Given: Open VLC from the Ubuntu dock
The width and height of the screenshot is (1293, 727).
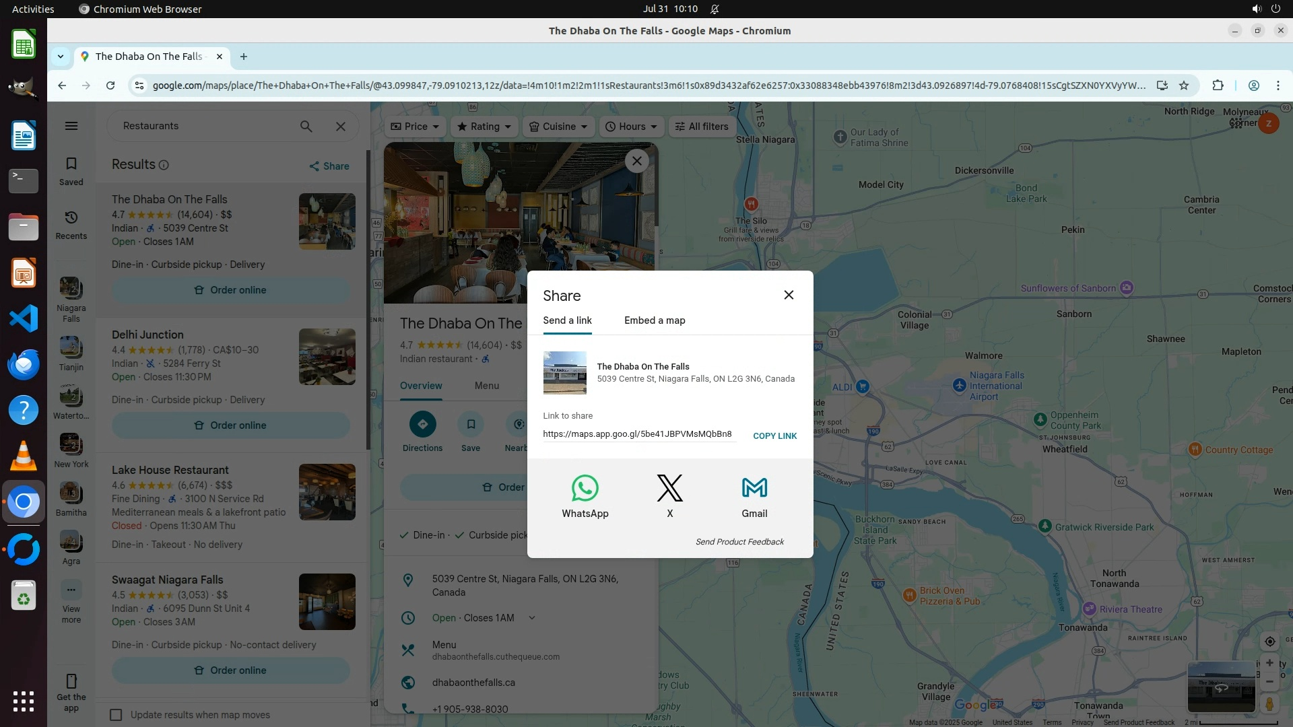Looking at the screenshot, I should click(24, 456).
